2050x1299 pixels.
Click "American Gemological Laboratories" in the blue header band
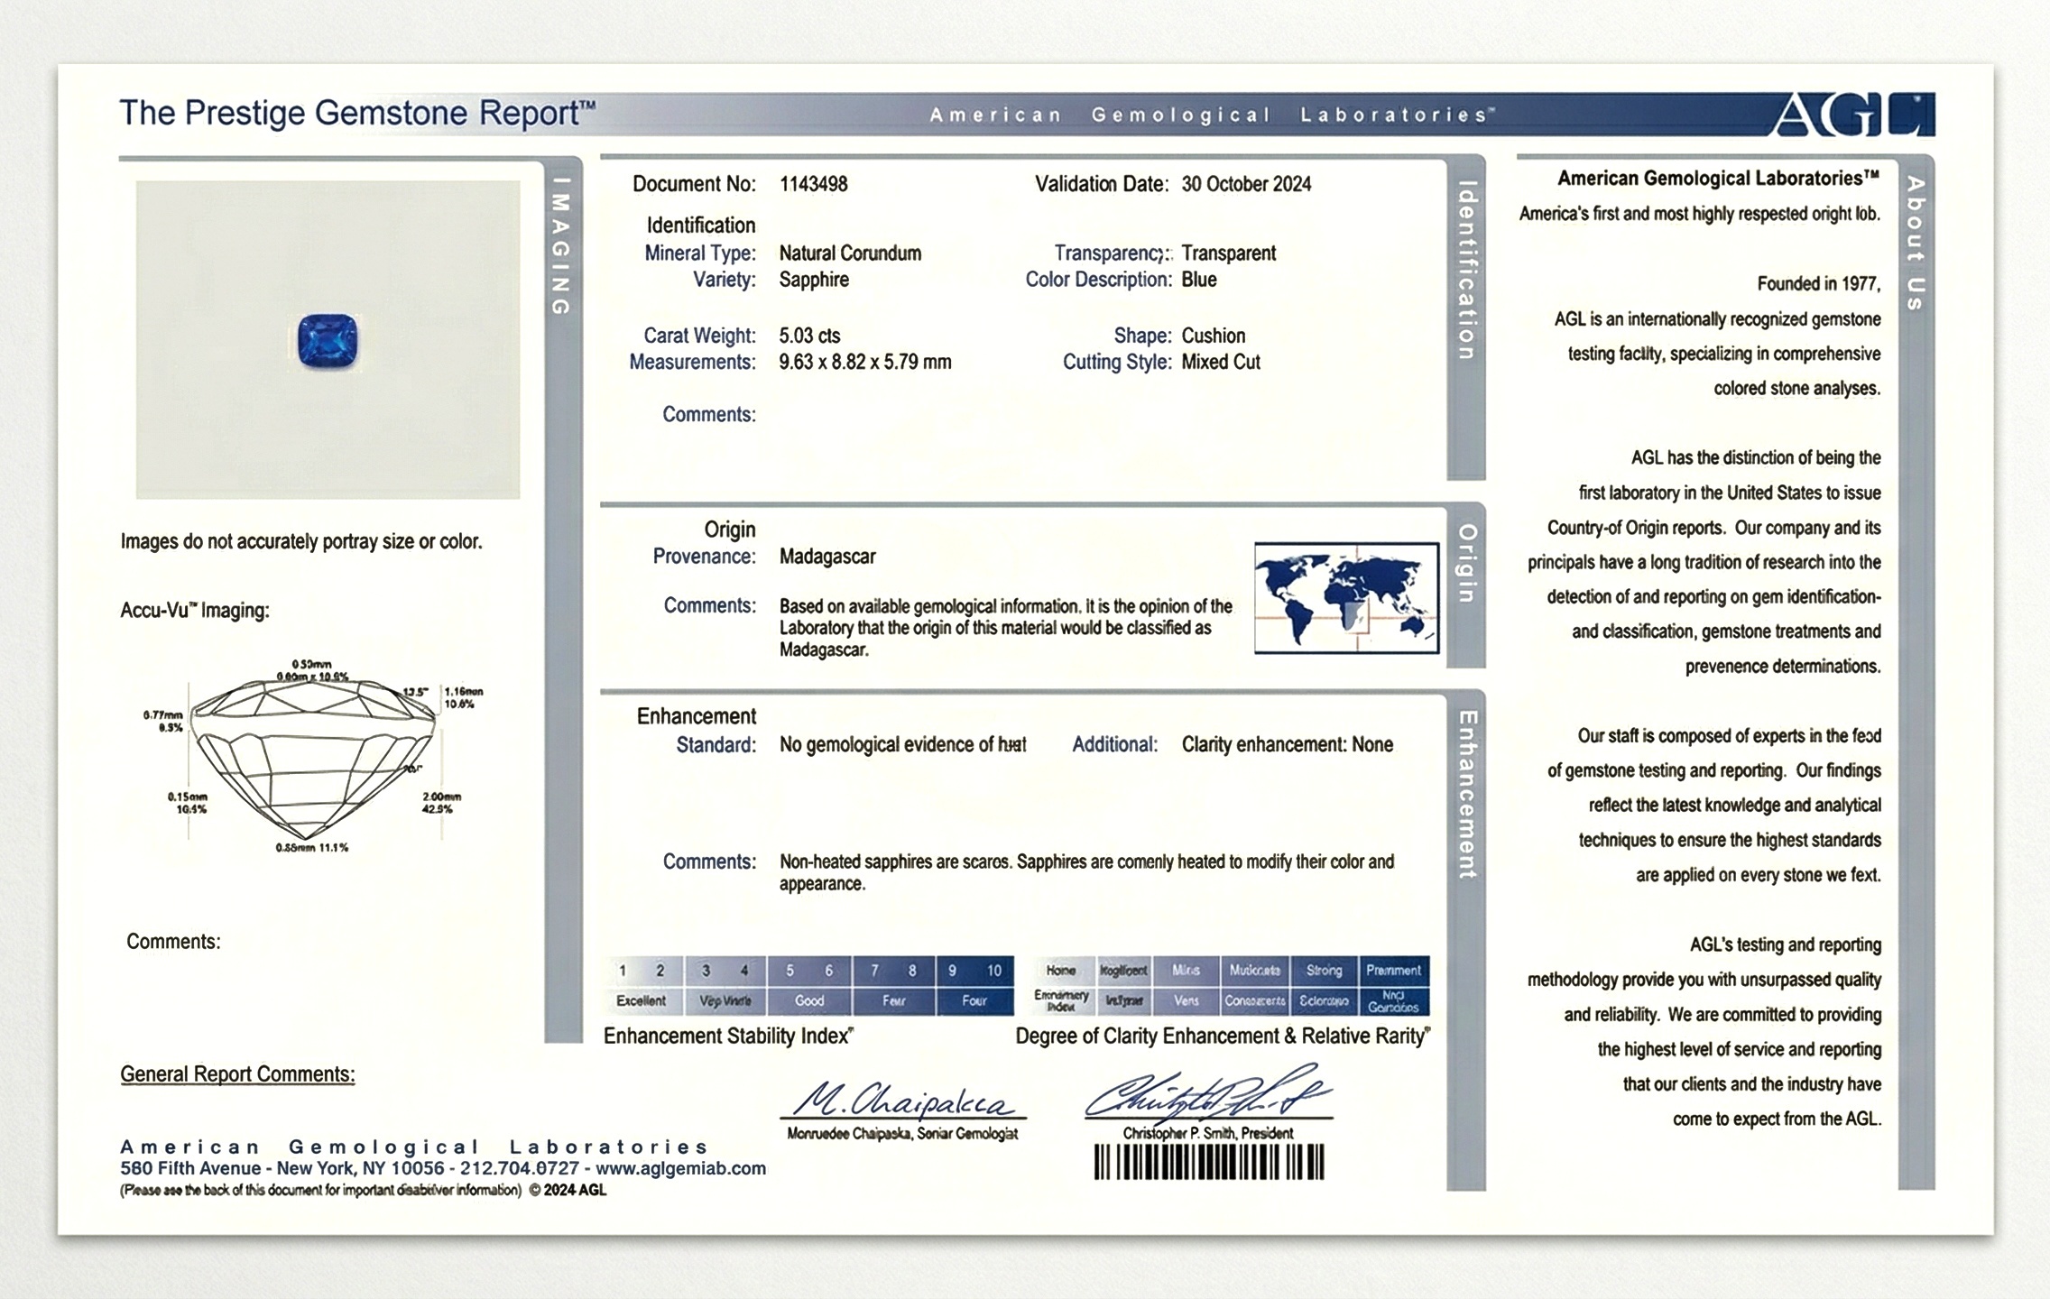[x=1211, y=115]
